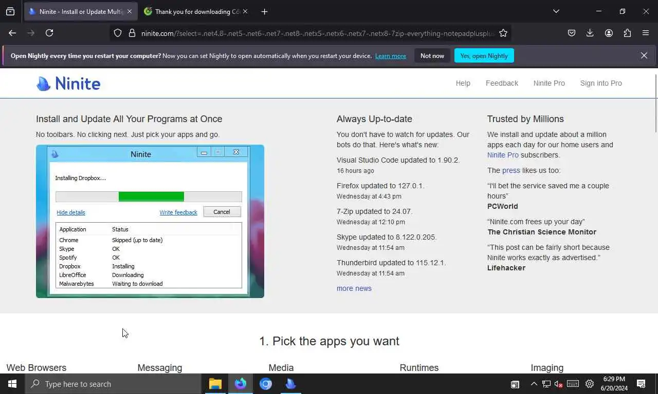Open the Downloads toolbar icon
The height and width of the screenshot is (394, 658).
coord(590,33)
